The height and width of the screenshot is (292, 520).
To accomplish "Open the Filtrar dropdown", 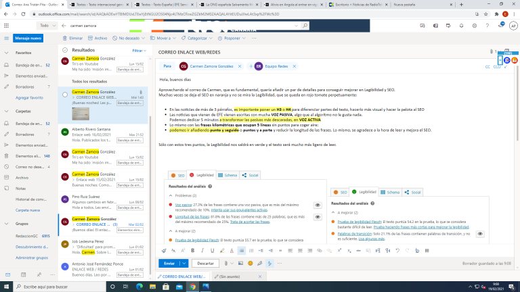I will 139,50.
